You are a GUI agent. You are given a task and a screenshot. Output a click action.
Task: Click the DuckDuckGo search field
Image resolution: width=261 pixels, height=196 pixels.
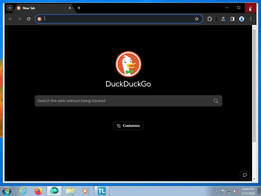[x=128, y=101]
